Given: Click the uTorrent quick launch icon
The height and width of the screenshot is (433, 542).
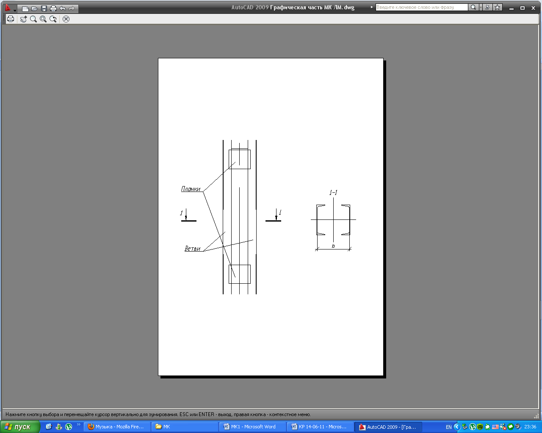Looking at the screenshot, I should click(69, 427).
